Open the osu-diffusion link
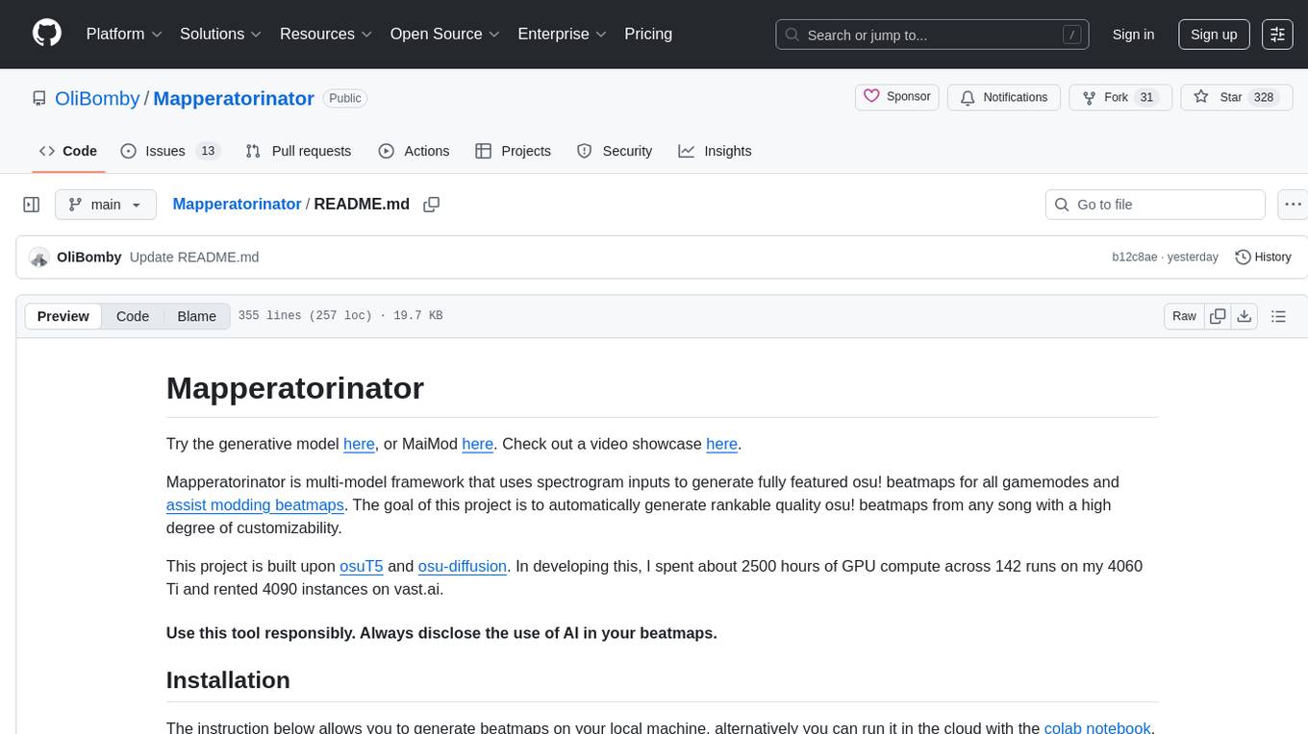Screen dimensions: 1308x734 click(462, 566)
